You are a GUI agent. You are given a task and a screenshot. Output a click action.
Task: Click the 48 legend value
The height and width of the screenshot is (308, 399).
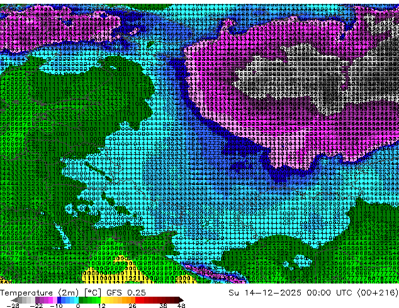(x=181, y=305)
